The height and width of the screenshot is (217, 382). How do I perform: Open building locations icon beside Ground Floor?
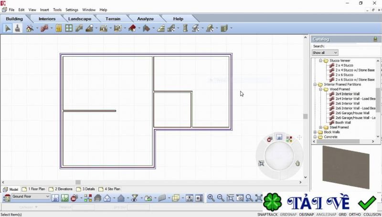7,198
